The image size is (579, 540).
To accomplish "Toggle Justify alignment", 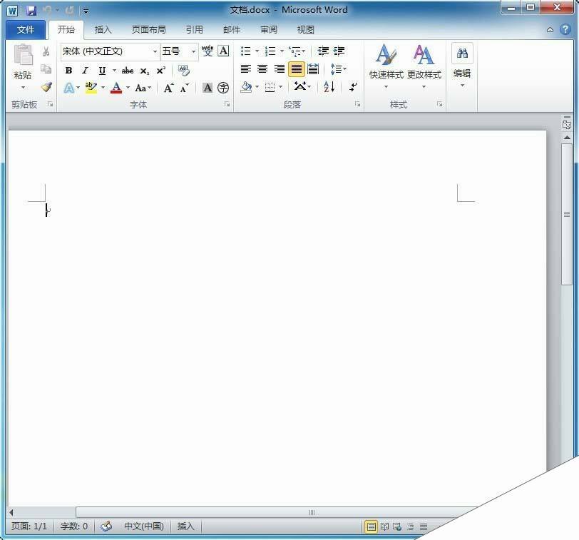I will (296, 68).
